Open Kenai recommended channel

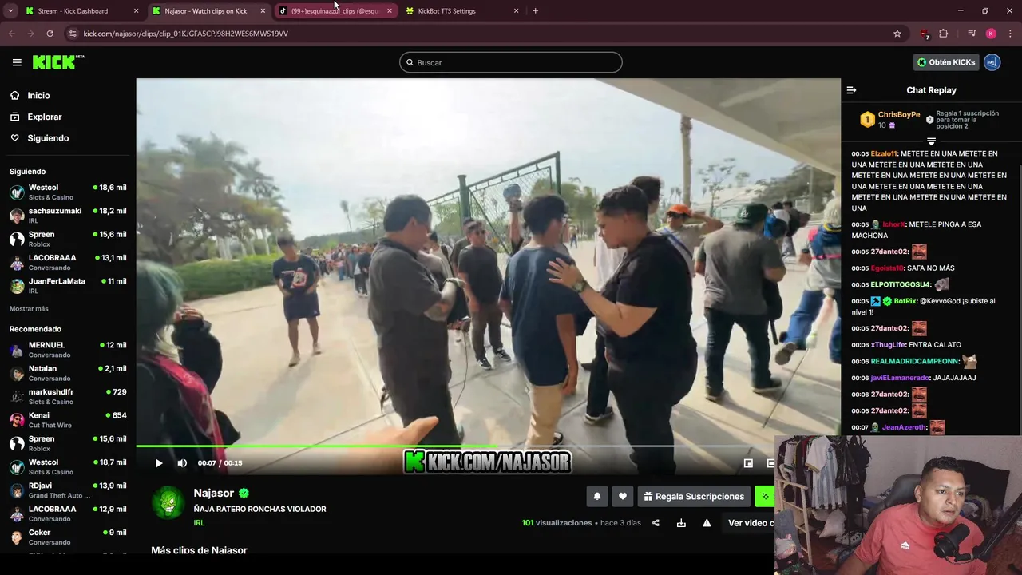click(68, 419)
